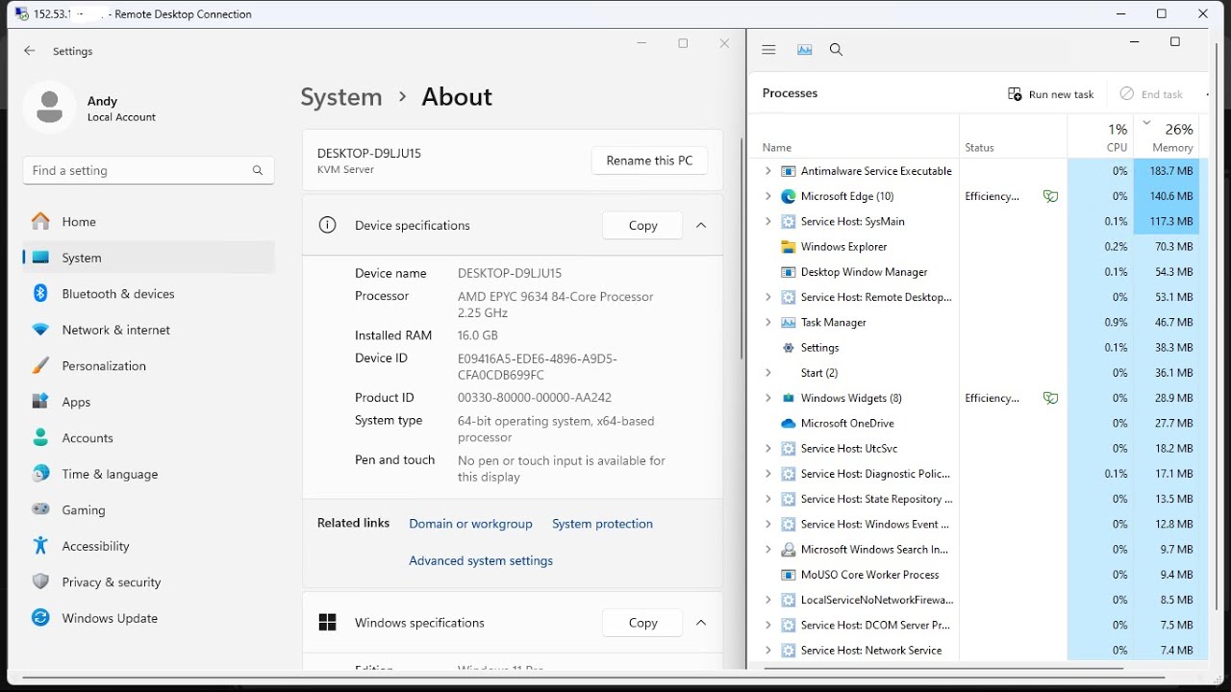
Task: Expand Windows Widgets (8) group
Action: 767,398
